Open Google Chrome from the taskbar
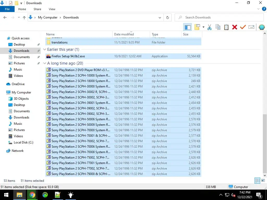This screenshot has height=200, width=267. (x=32, y=195)
